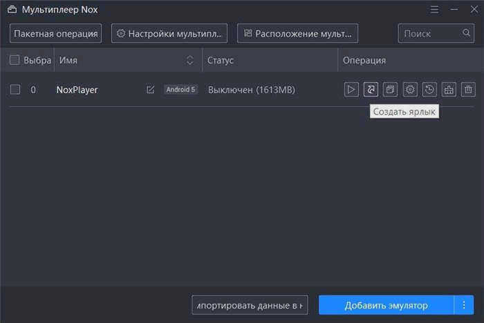Viewport: 484px width, 323px height.
Task: Open NoxPlayer instance settings gear
Action: coord(410,90)
